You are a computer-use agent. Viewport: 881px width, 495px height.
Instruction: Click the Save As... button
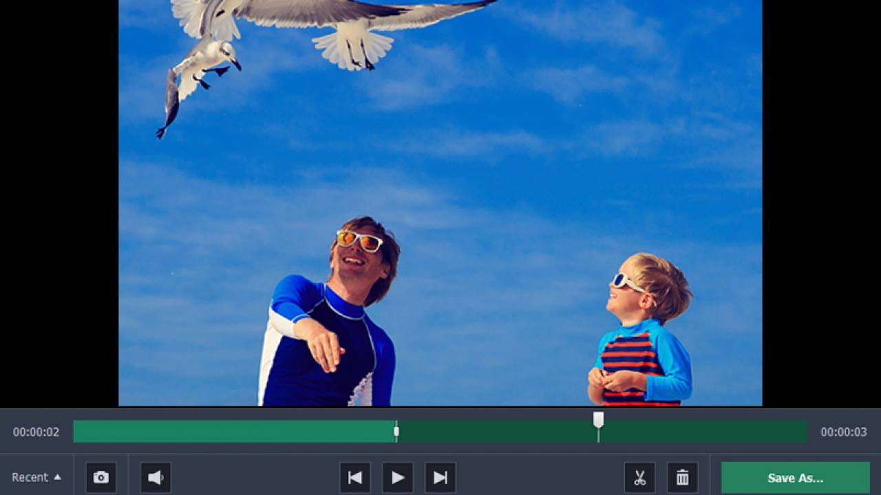[795, 478]
